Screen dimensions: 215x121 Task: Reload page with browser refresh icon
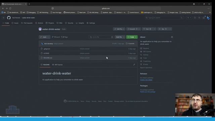tap(10, 8)
